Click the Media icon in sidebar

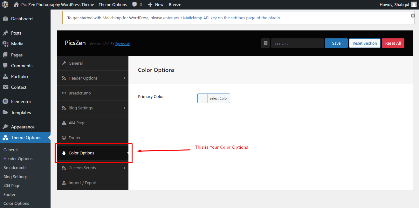coord(5,44)
